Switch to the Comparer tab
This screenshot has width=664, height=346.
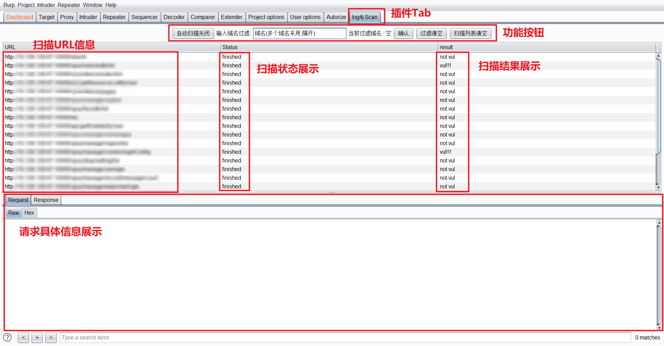pyautogui.click(x=203, y=17)
